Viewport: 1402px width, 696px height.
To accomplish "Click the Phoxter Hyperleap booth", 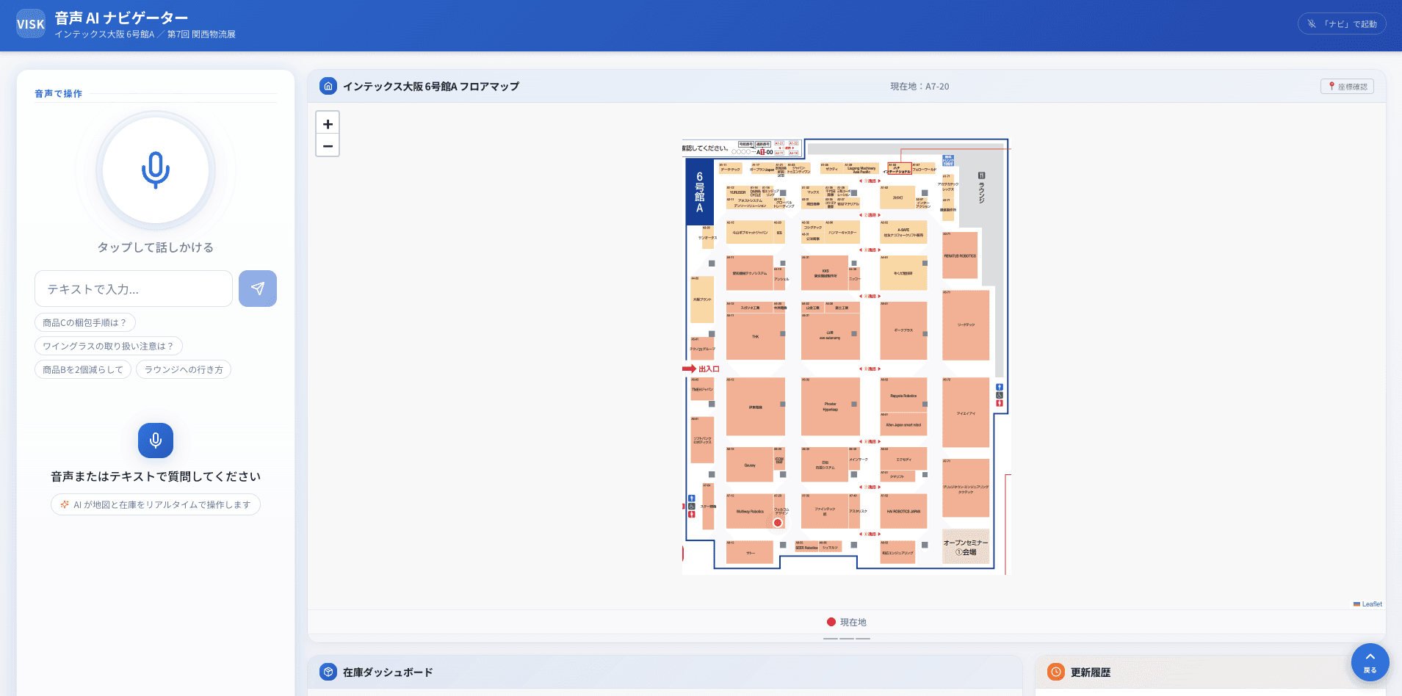I will coord(830,406).
